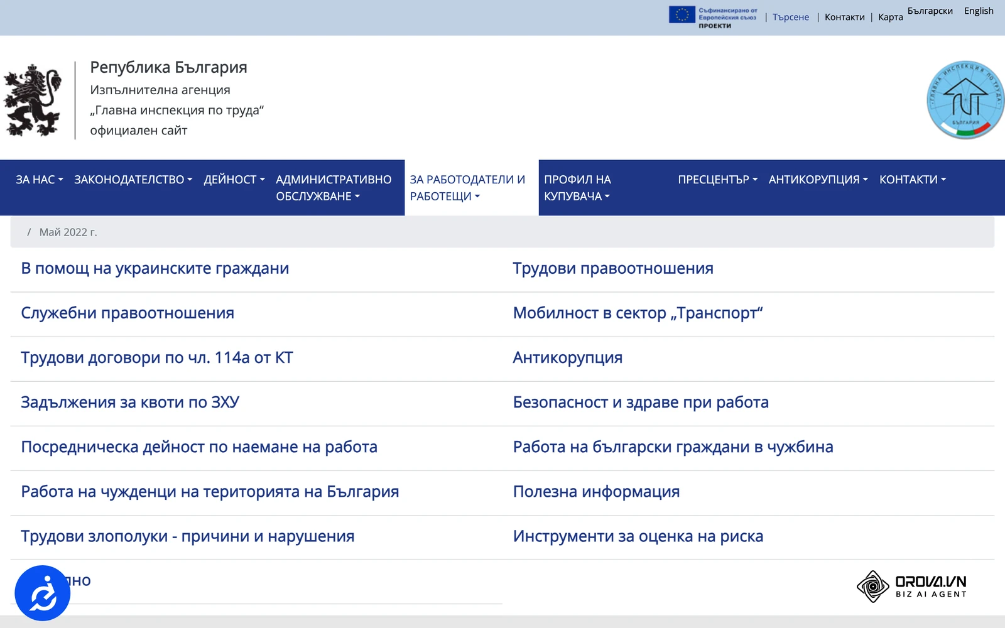The image size is (1005, 628).
Task: Open Безопасност и здраве при работа
Action: (641, 403)
